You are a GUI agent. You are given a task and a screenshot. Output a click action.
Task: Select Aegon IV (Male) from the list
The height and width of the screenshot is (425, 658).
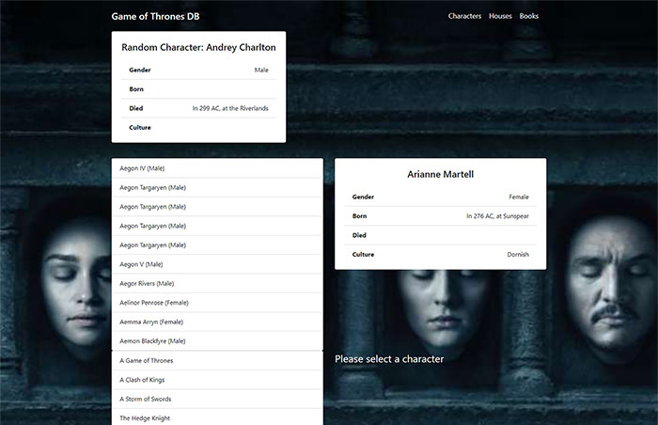point(217,168)
